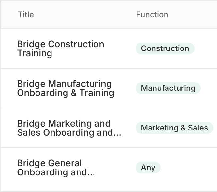Click the Marketing & Sales function tag
217x192 pixels.
click(174, 128)
